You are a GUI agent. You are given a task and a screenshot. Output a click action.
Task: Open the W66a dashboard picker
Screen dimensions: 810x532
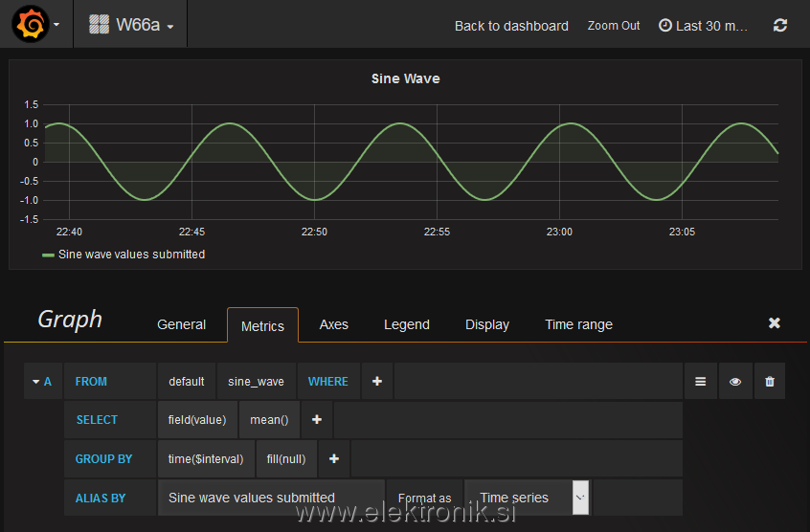click(131, 24)
